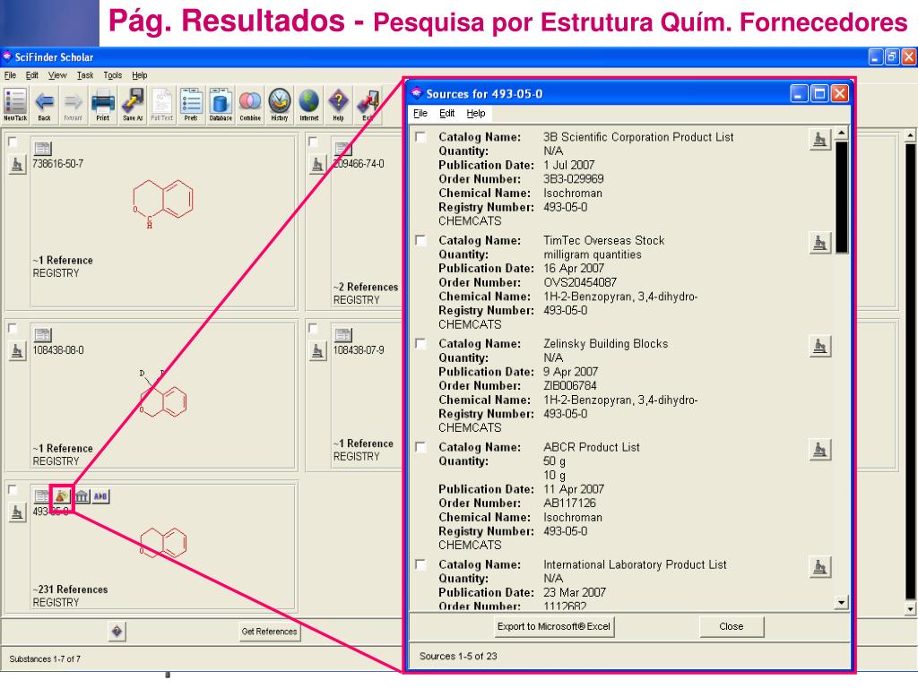918x688 pixels.
Task: Open the Internet globe icon
Action: 309,105
